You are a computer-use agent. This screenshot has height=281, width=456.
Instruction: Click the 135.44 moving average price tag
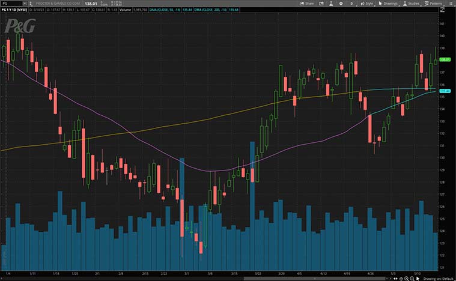(445, 91)
